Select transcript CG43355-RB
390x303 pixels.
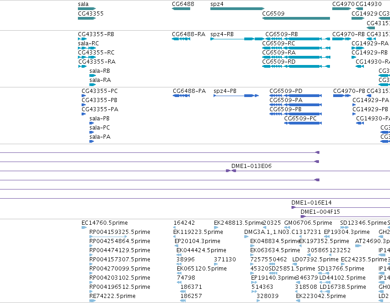click(x=82, y=39)
